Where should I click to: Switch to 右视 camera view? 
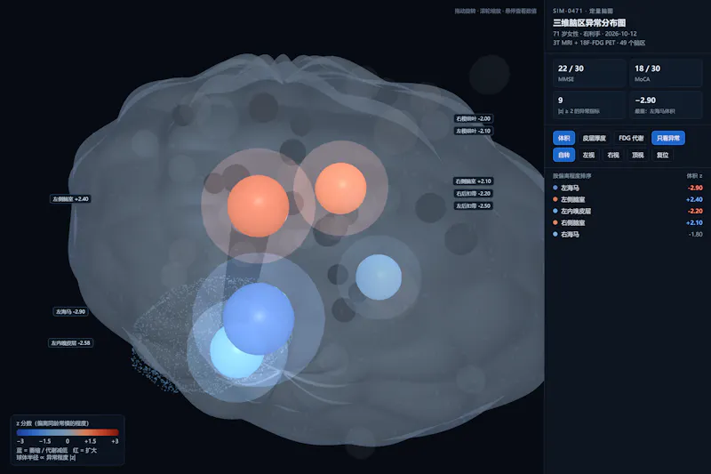coord(613,155)
